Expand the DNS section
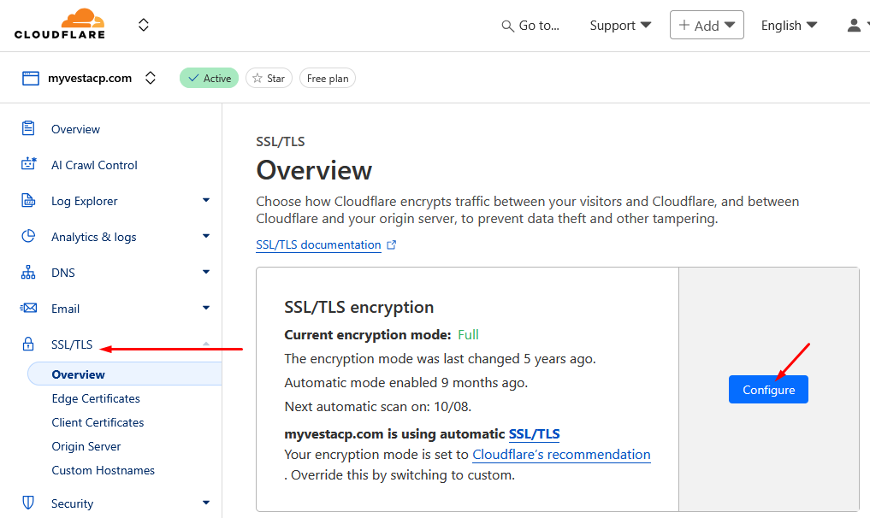 click(206, 272)
